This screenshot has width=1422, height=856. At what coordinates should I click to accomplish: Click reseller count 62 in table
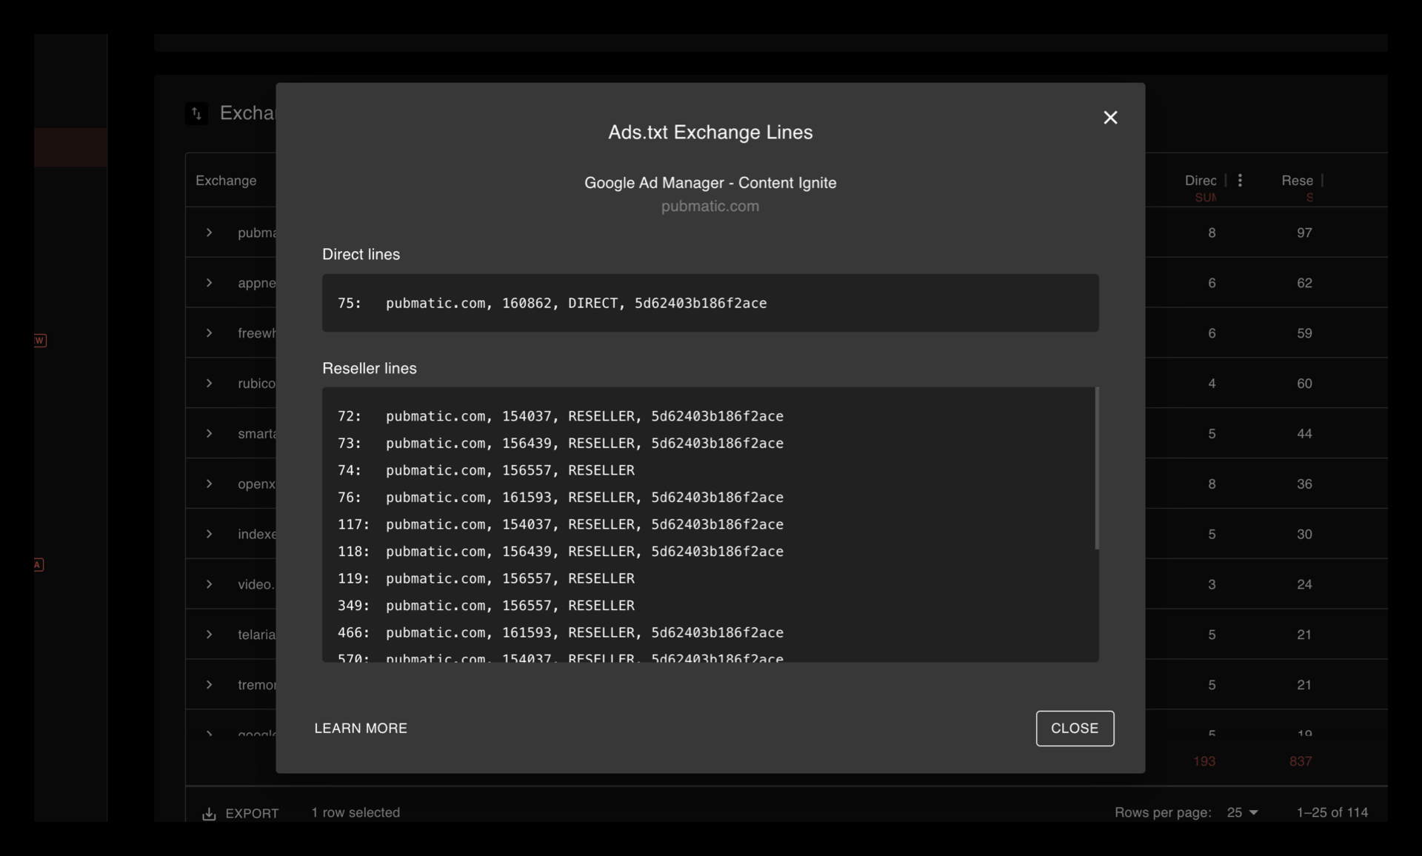[1304, 283]
